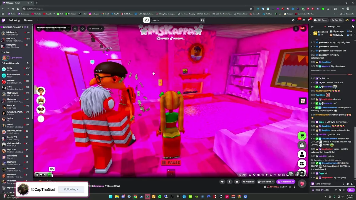Open whispers icon with badge 5
This screenshot has width=356, height=200.
click(309, 20)
